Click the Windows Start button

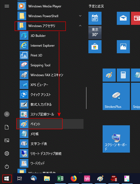click(x=7, y=179)
